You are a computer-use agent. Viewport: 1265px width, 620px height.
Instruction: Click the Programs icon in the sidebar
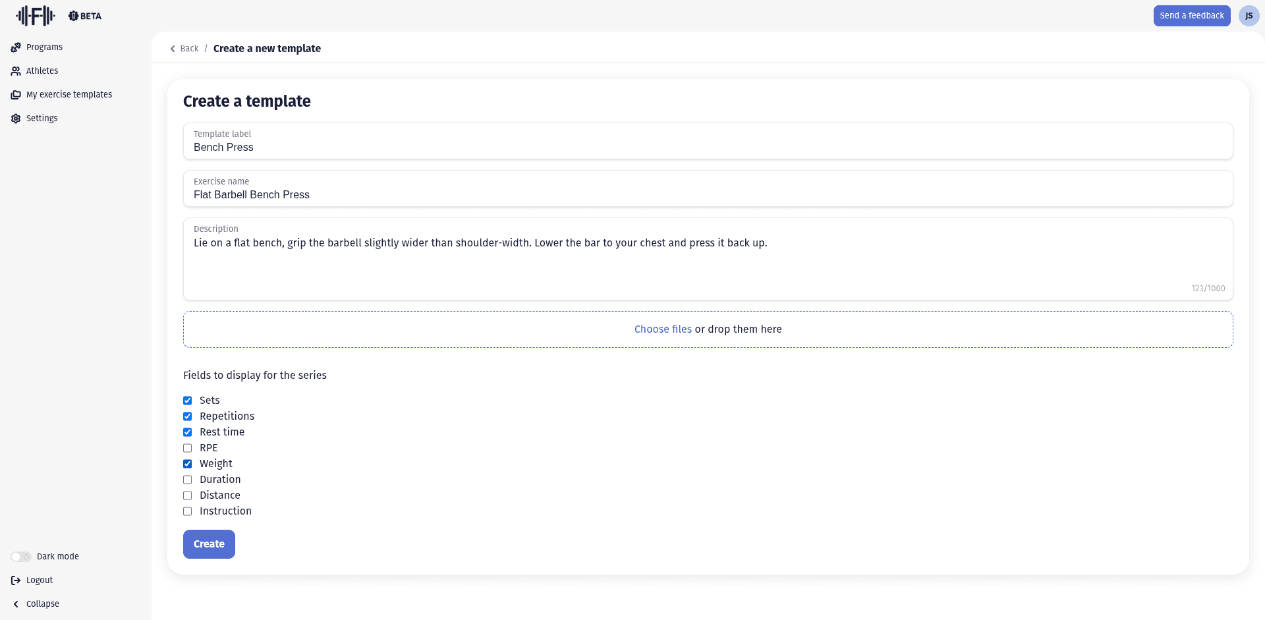pos(16,47)
